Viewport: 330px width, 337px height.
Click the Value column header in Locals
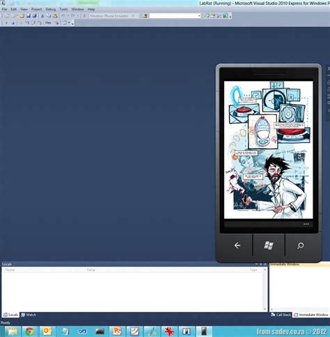pos(166,270)
